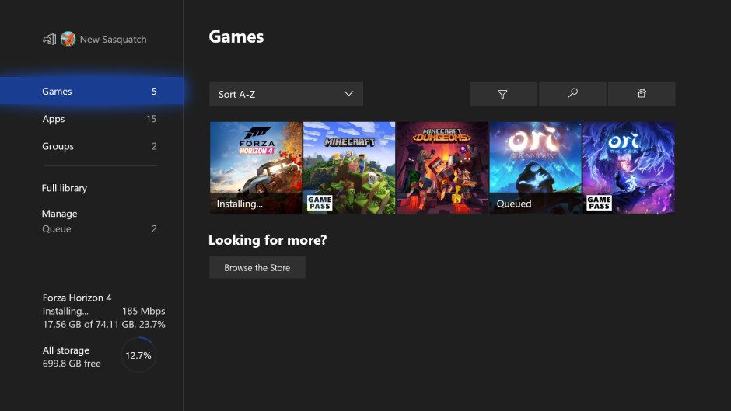731x411 pixels.
Task: Open Full library
Action: (65, 188)
